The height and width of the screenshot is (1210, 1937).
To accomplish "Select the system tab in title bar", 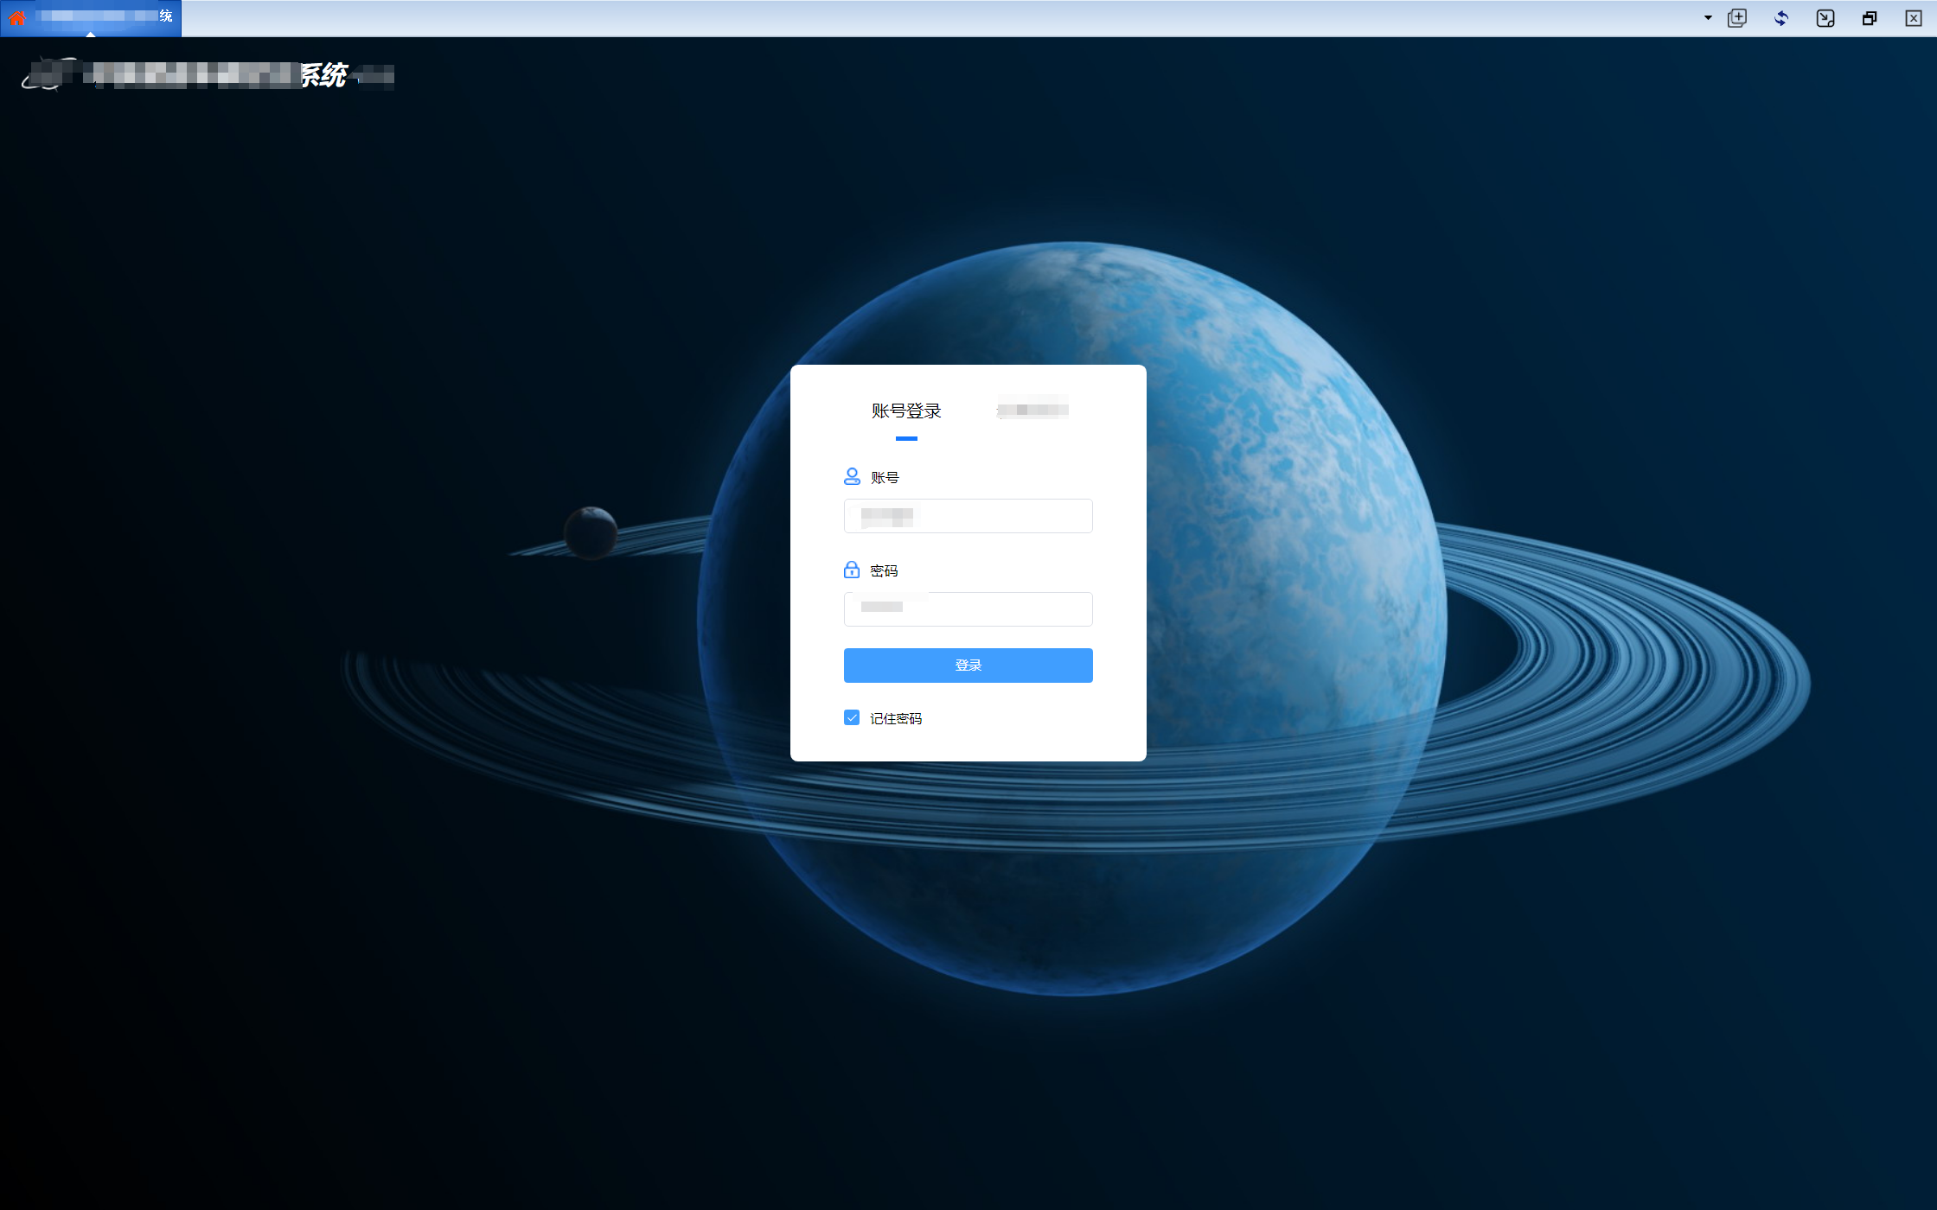I will coord(104,16).
